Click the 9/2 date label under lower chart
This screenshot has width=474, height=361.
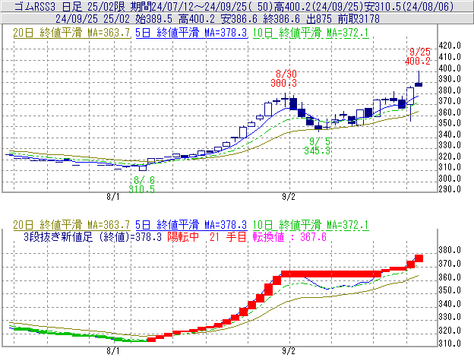(x=289, y=351)
